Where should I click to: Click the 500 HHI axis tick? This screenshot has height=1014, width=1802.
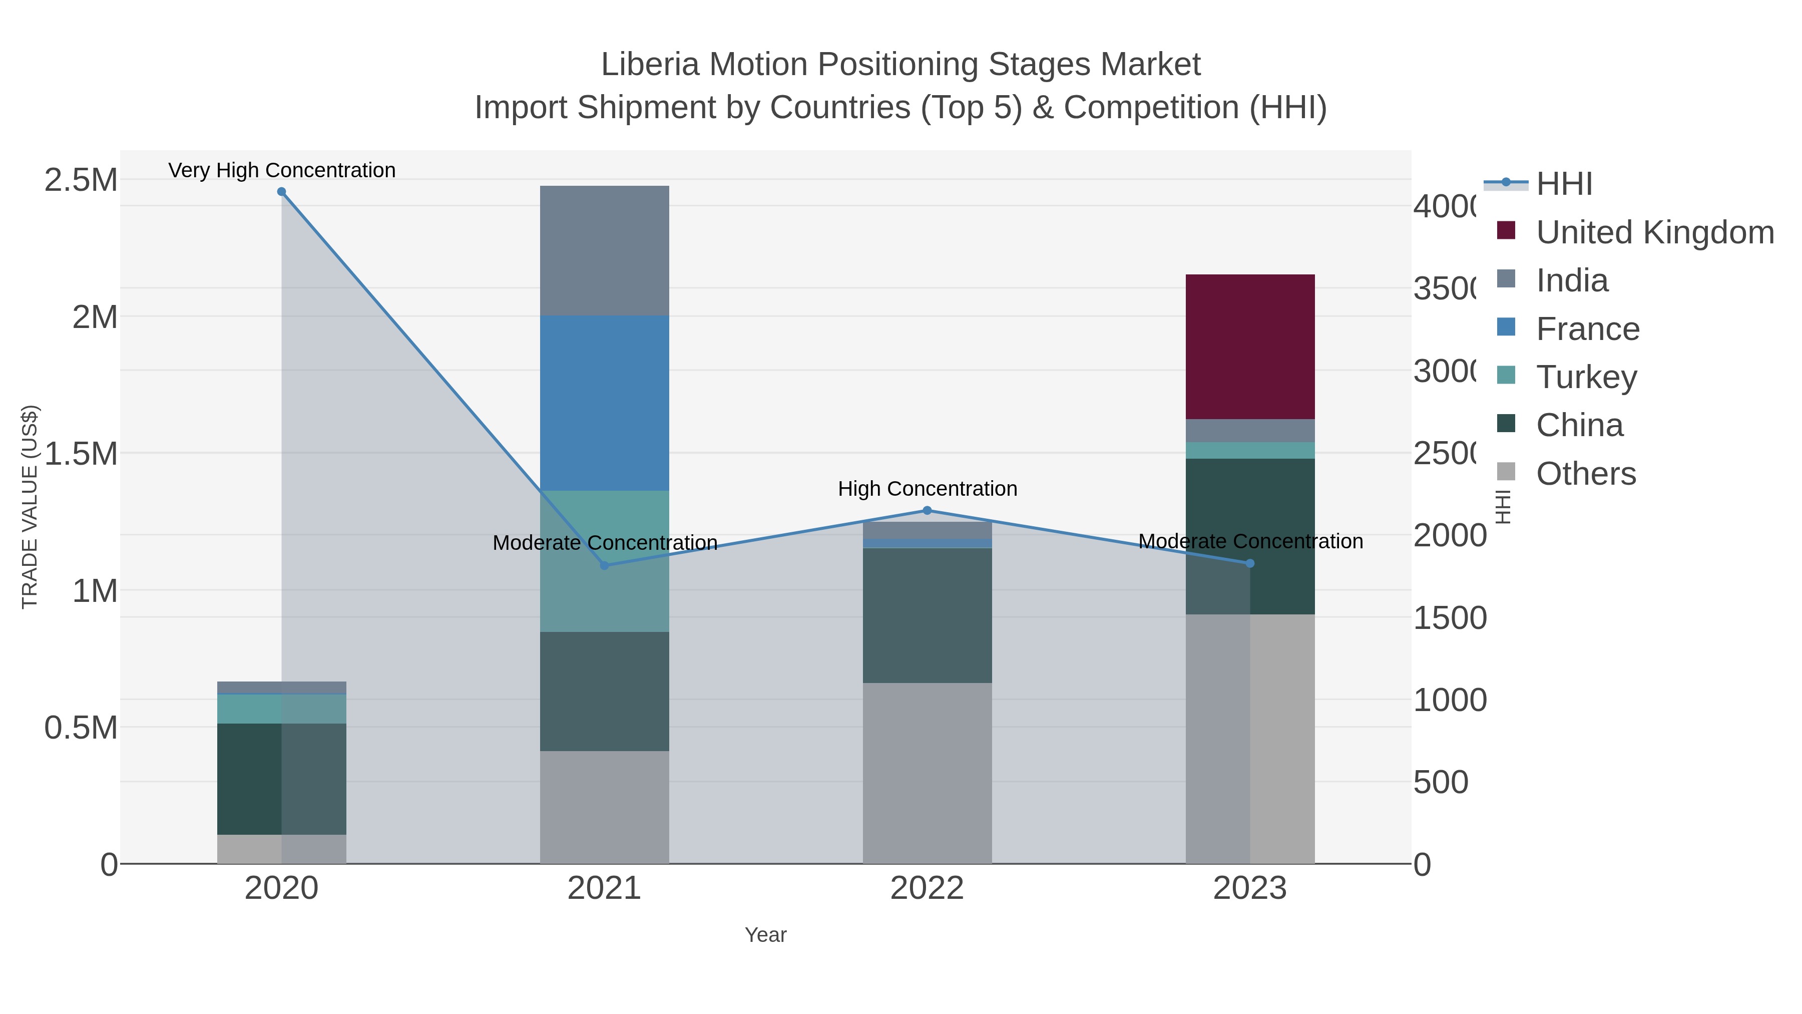[x=1441, y=782]
